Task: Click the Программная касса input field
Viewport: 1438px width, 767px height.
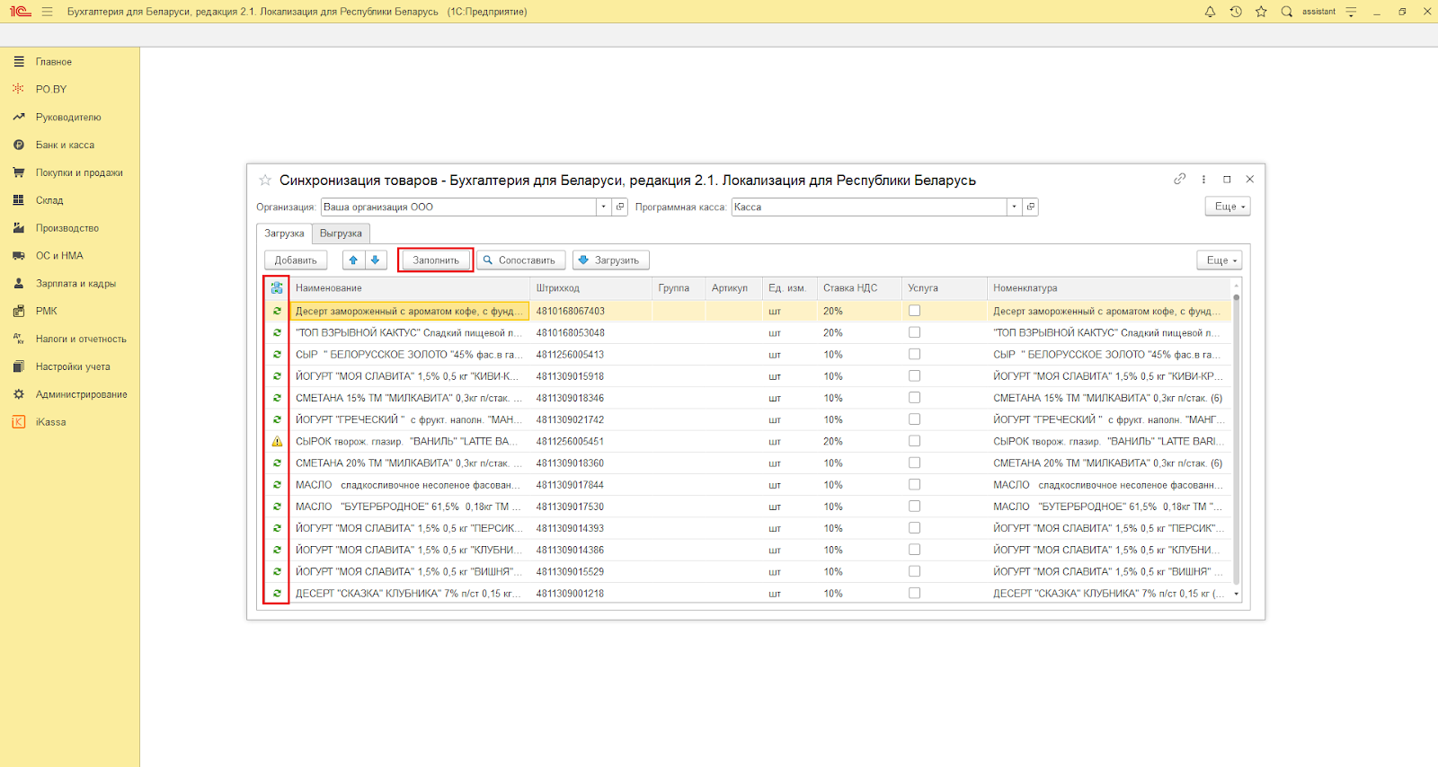Action: [869, 207]
